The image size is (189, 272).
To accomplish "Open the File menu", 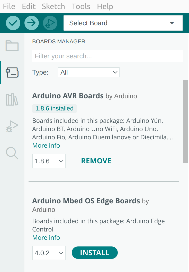I will (x=9, y=6).
